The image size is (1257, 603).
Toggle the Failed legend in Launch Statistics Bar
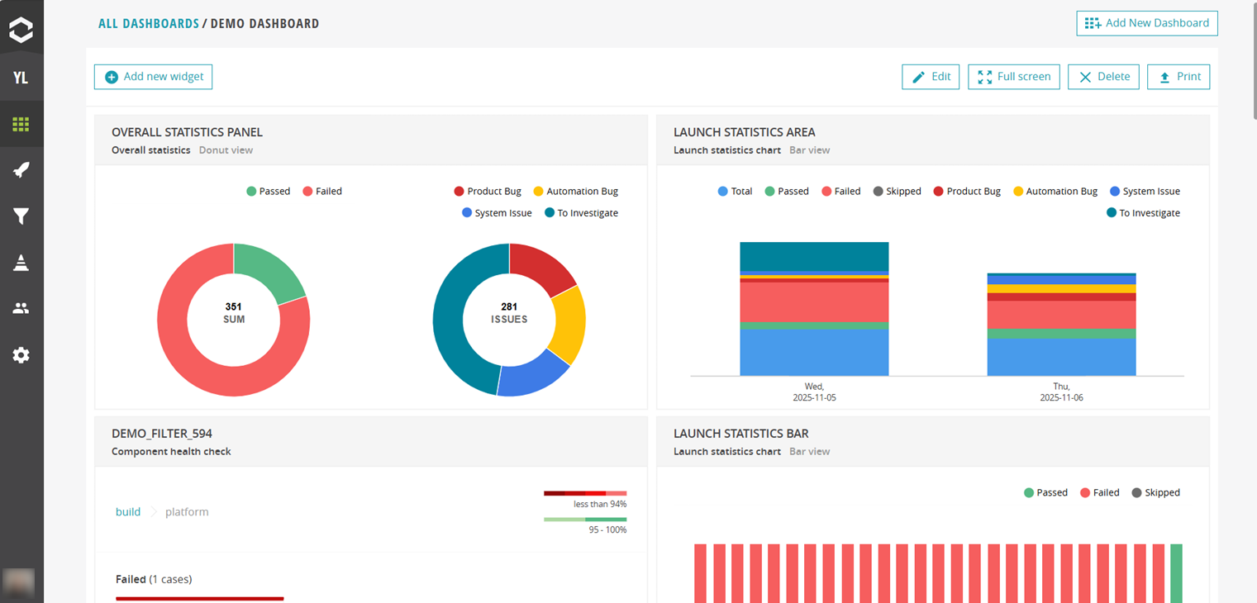[x=1099, y=492]
